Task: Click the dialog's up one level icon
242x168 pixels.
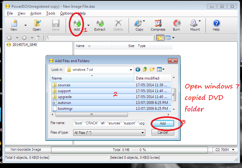Action: (x=145, y=70)
